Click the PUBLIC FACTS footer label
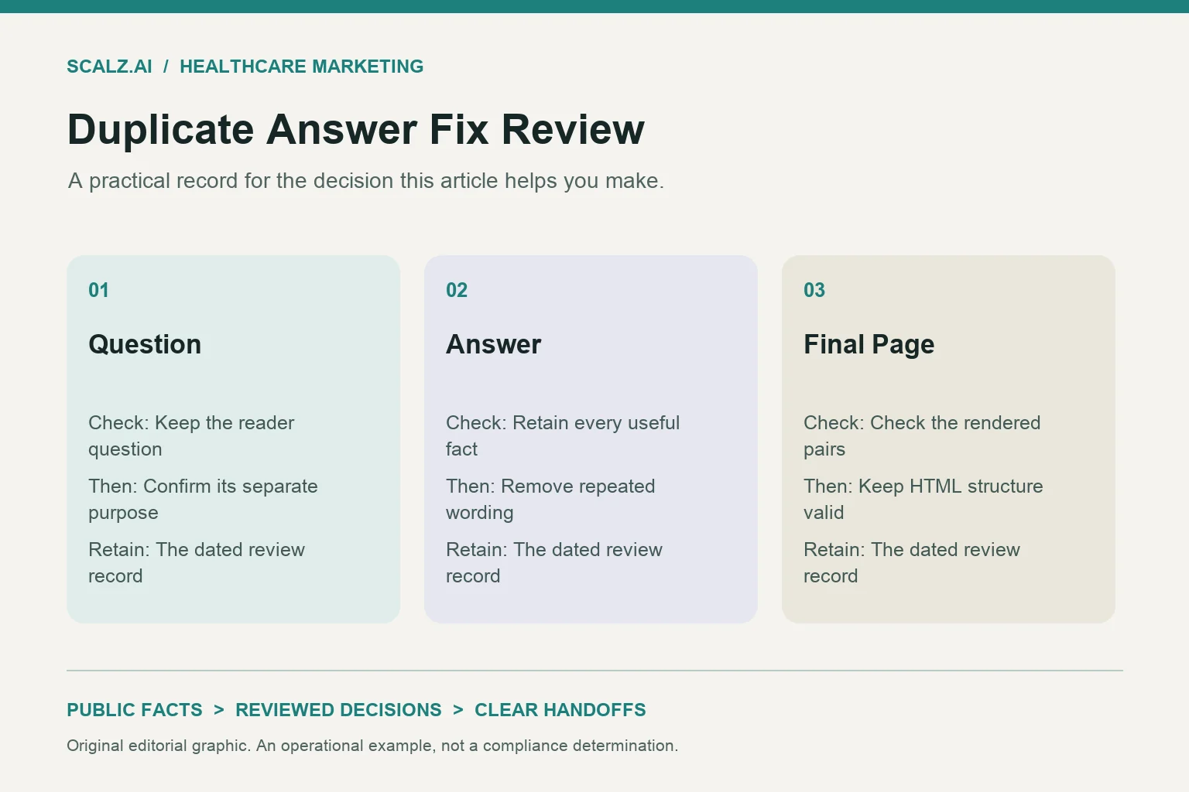The image size is (1189, 792). point(135,710)
